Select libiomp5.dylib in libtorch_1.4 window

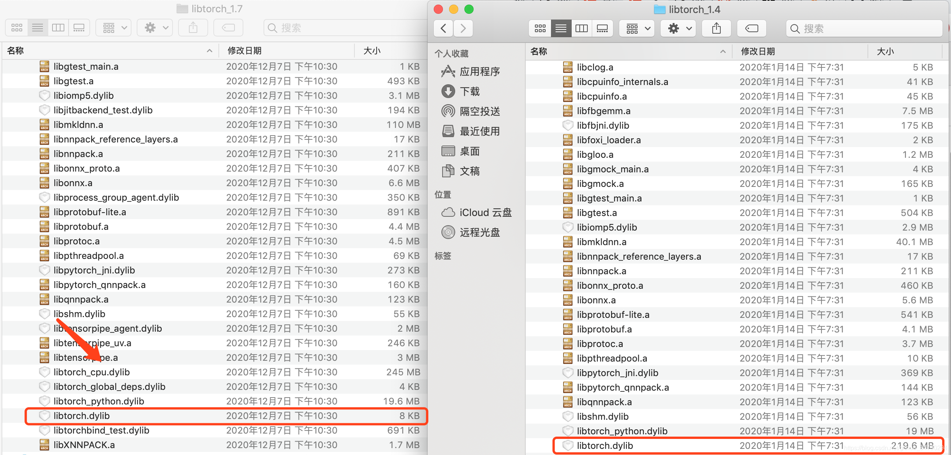(x=737, y=227)
